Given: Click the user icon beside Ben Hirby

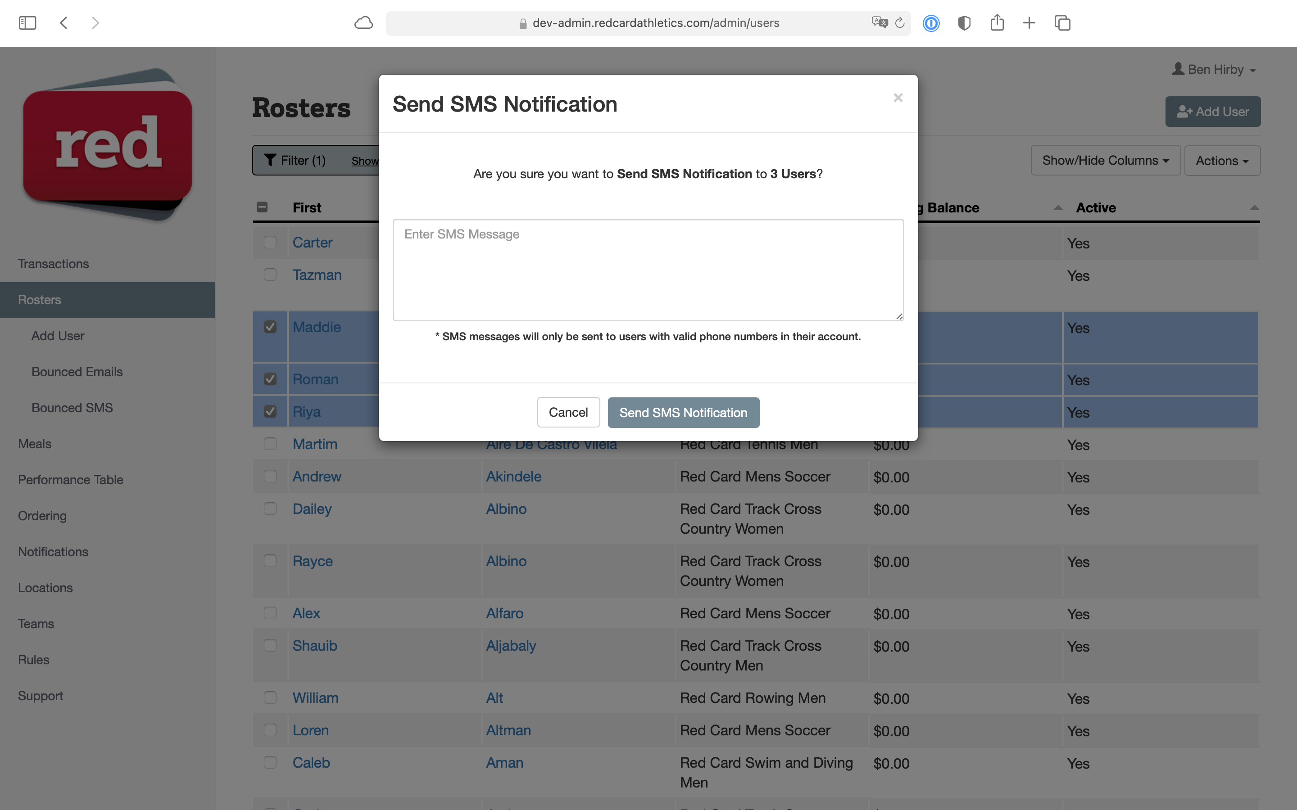Looking at the screenshot, I should coord(1178,68).
